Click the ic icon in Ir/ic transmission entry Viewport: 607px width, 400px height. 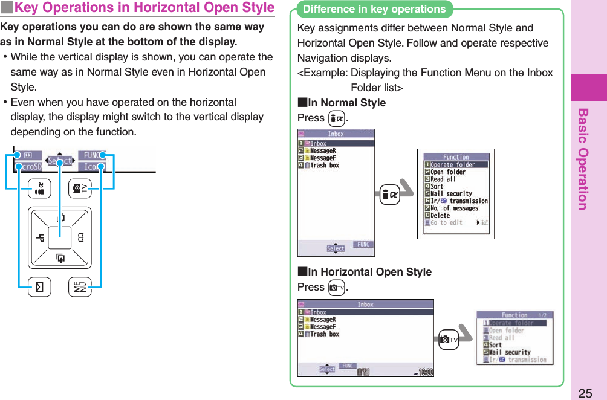point(443,199)
